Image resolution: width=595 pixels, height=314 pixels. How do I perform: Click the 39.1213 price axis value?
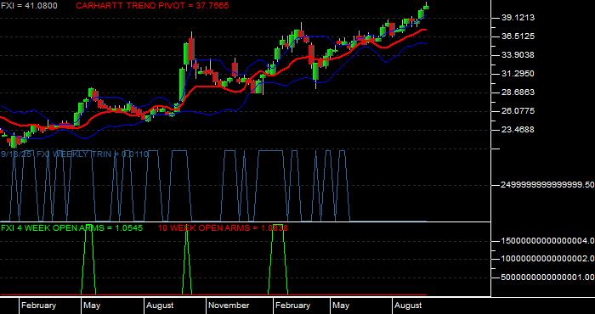tap(517, 18)
